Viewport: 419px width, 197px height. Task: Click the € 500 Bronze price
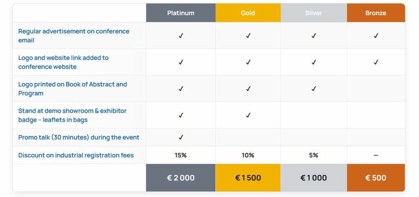376,178
